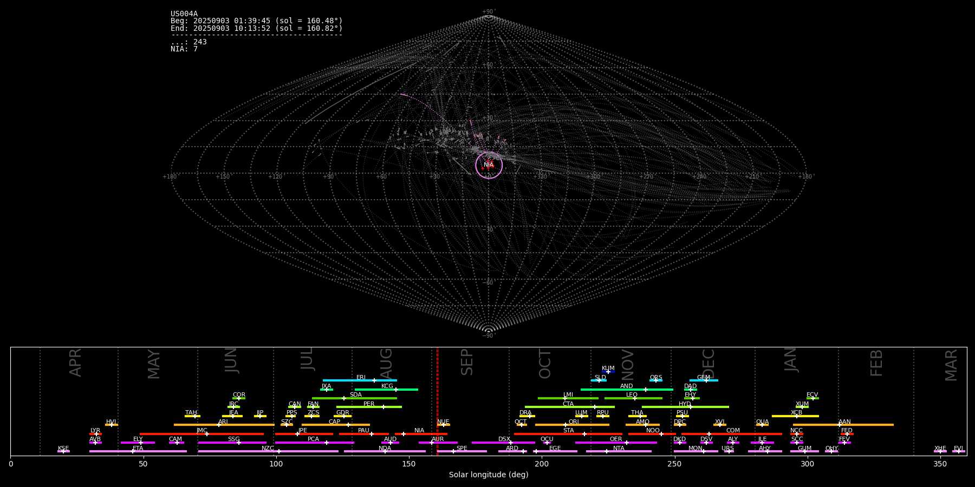Click the sporadic count '...: 243' text
This screenshot has width=975, height=487.
tap(188, 42)
